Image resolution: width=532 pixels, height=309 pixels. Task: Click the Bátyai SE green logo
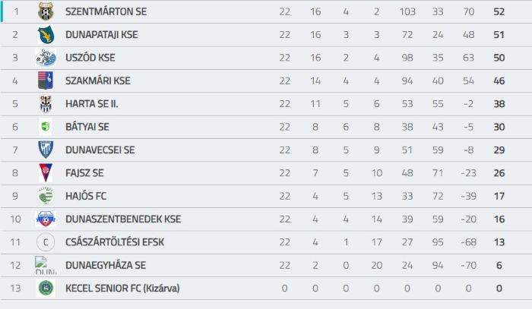(x=46, y=127)
